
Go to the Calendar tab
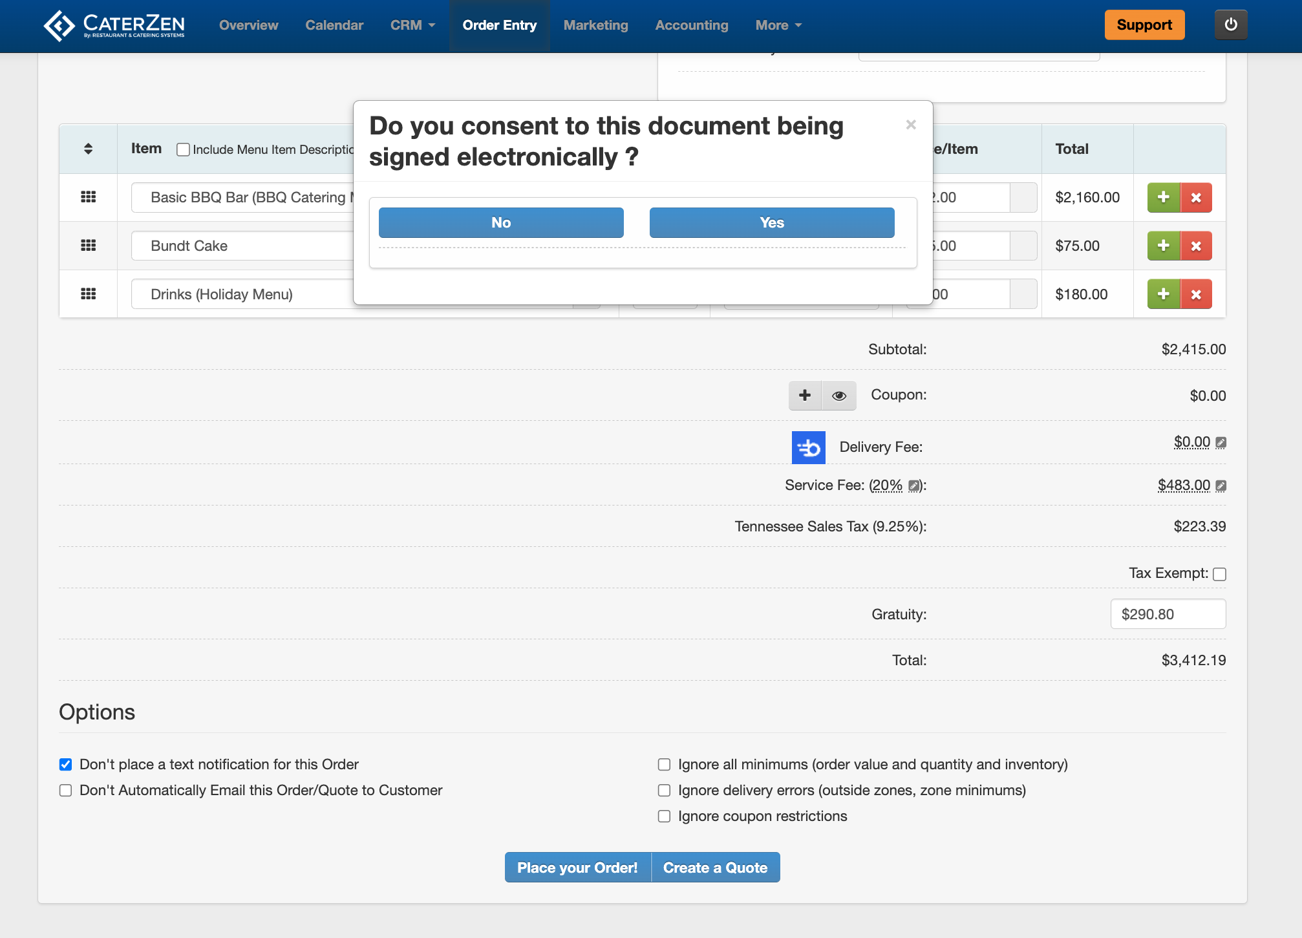tap(334, 25)
